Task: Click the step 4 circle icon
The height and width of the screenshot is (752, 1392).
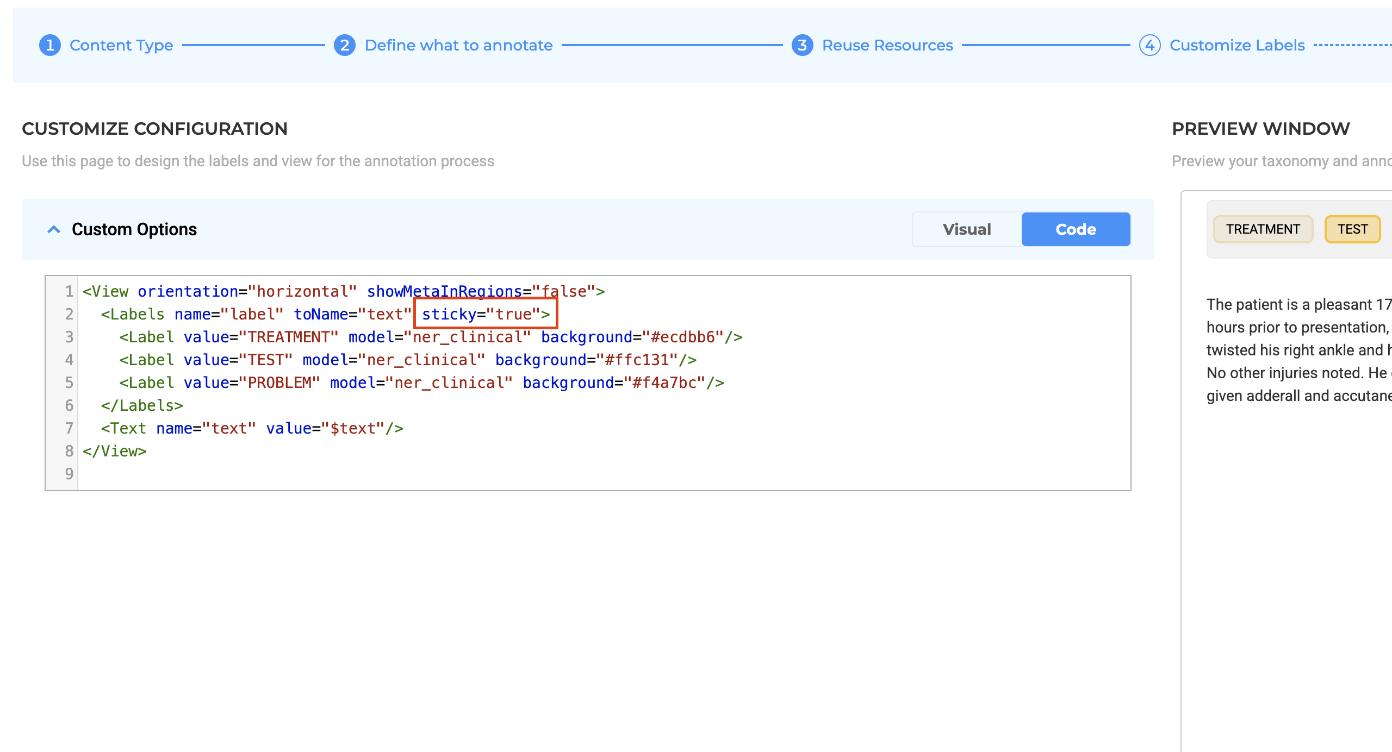Action: (1149, 45)
